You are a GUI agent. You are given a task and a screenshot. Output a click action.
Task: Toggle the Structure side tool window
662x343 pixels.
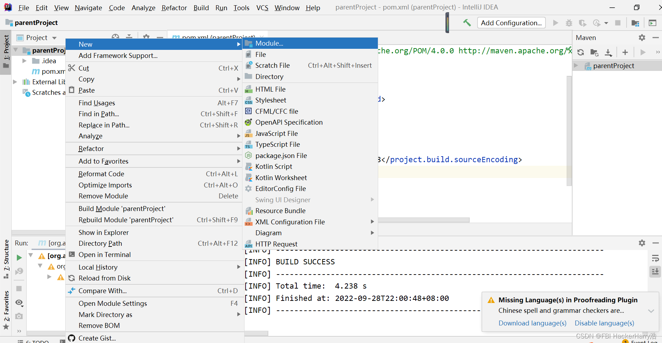6,259
